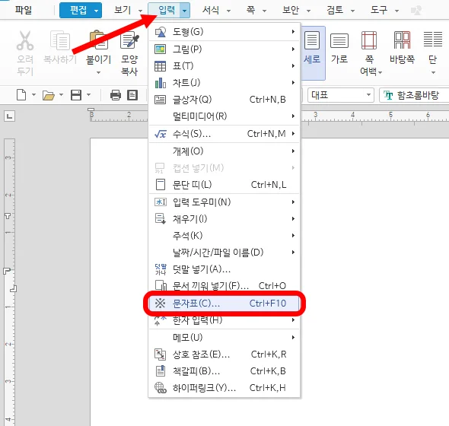This screenshot has height=426, width=449.
Task: Choose 글상자(Q) menu item
Action: pyautogui.click(x=224, y=100)
